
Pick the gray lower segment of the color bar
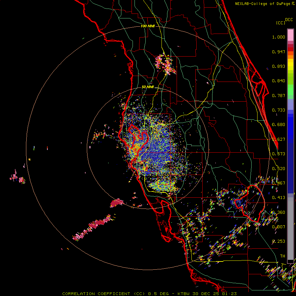click(290, 229)
